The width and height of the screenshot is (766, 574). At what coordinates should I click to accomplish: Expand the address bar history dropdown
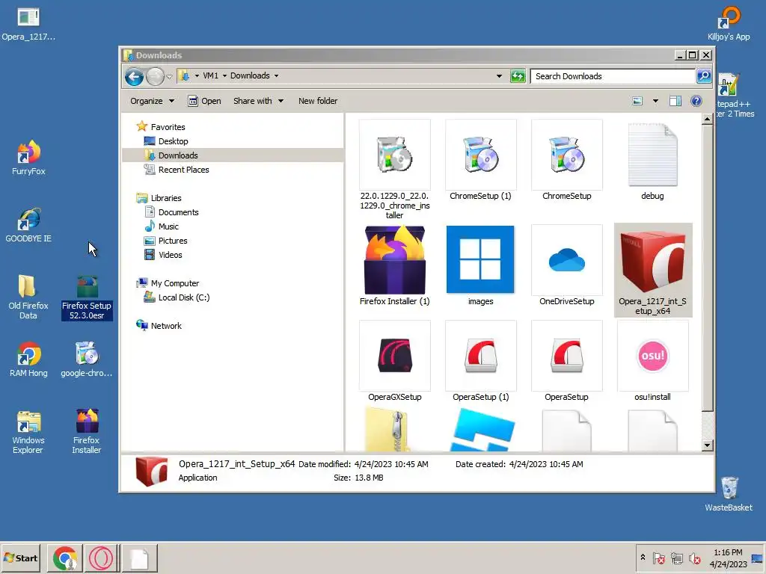499,76
